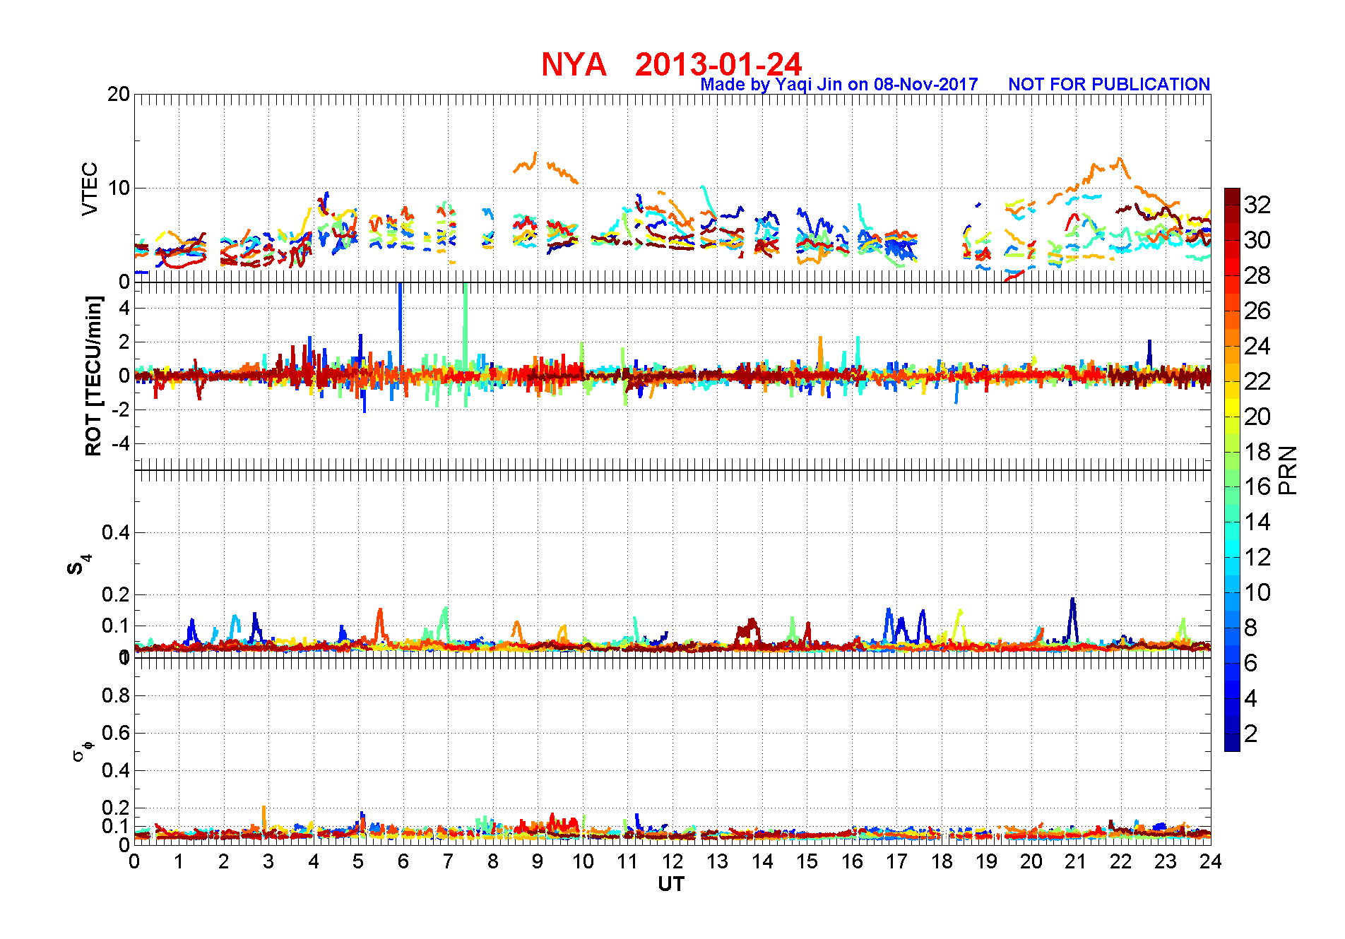This screenshot has height=939, width=1345.
Task: Click the "NOT FOR PUBLICATION" notice
Action: (x=1109, y=85)
